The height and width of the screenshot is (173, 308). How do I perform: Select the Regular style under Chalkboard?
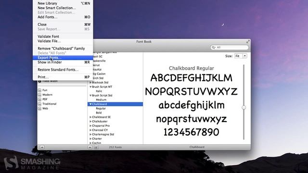coord(115,109)
